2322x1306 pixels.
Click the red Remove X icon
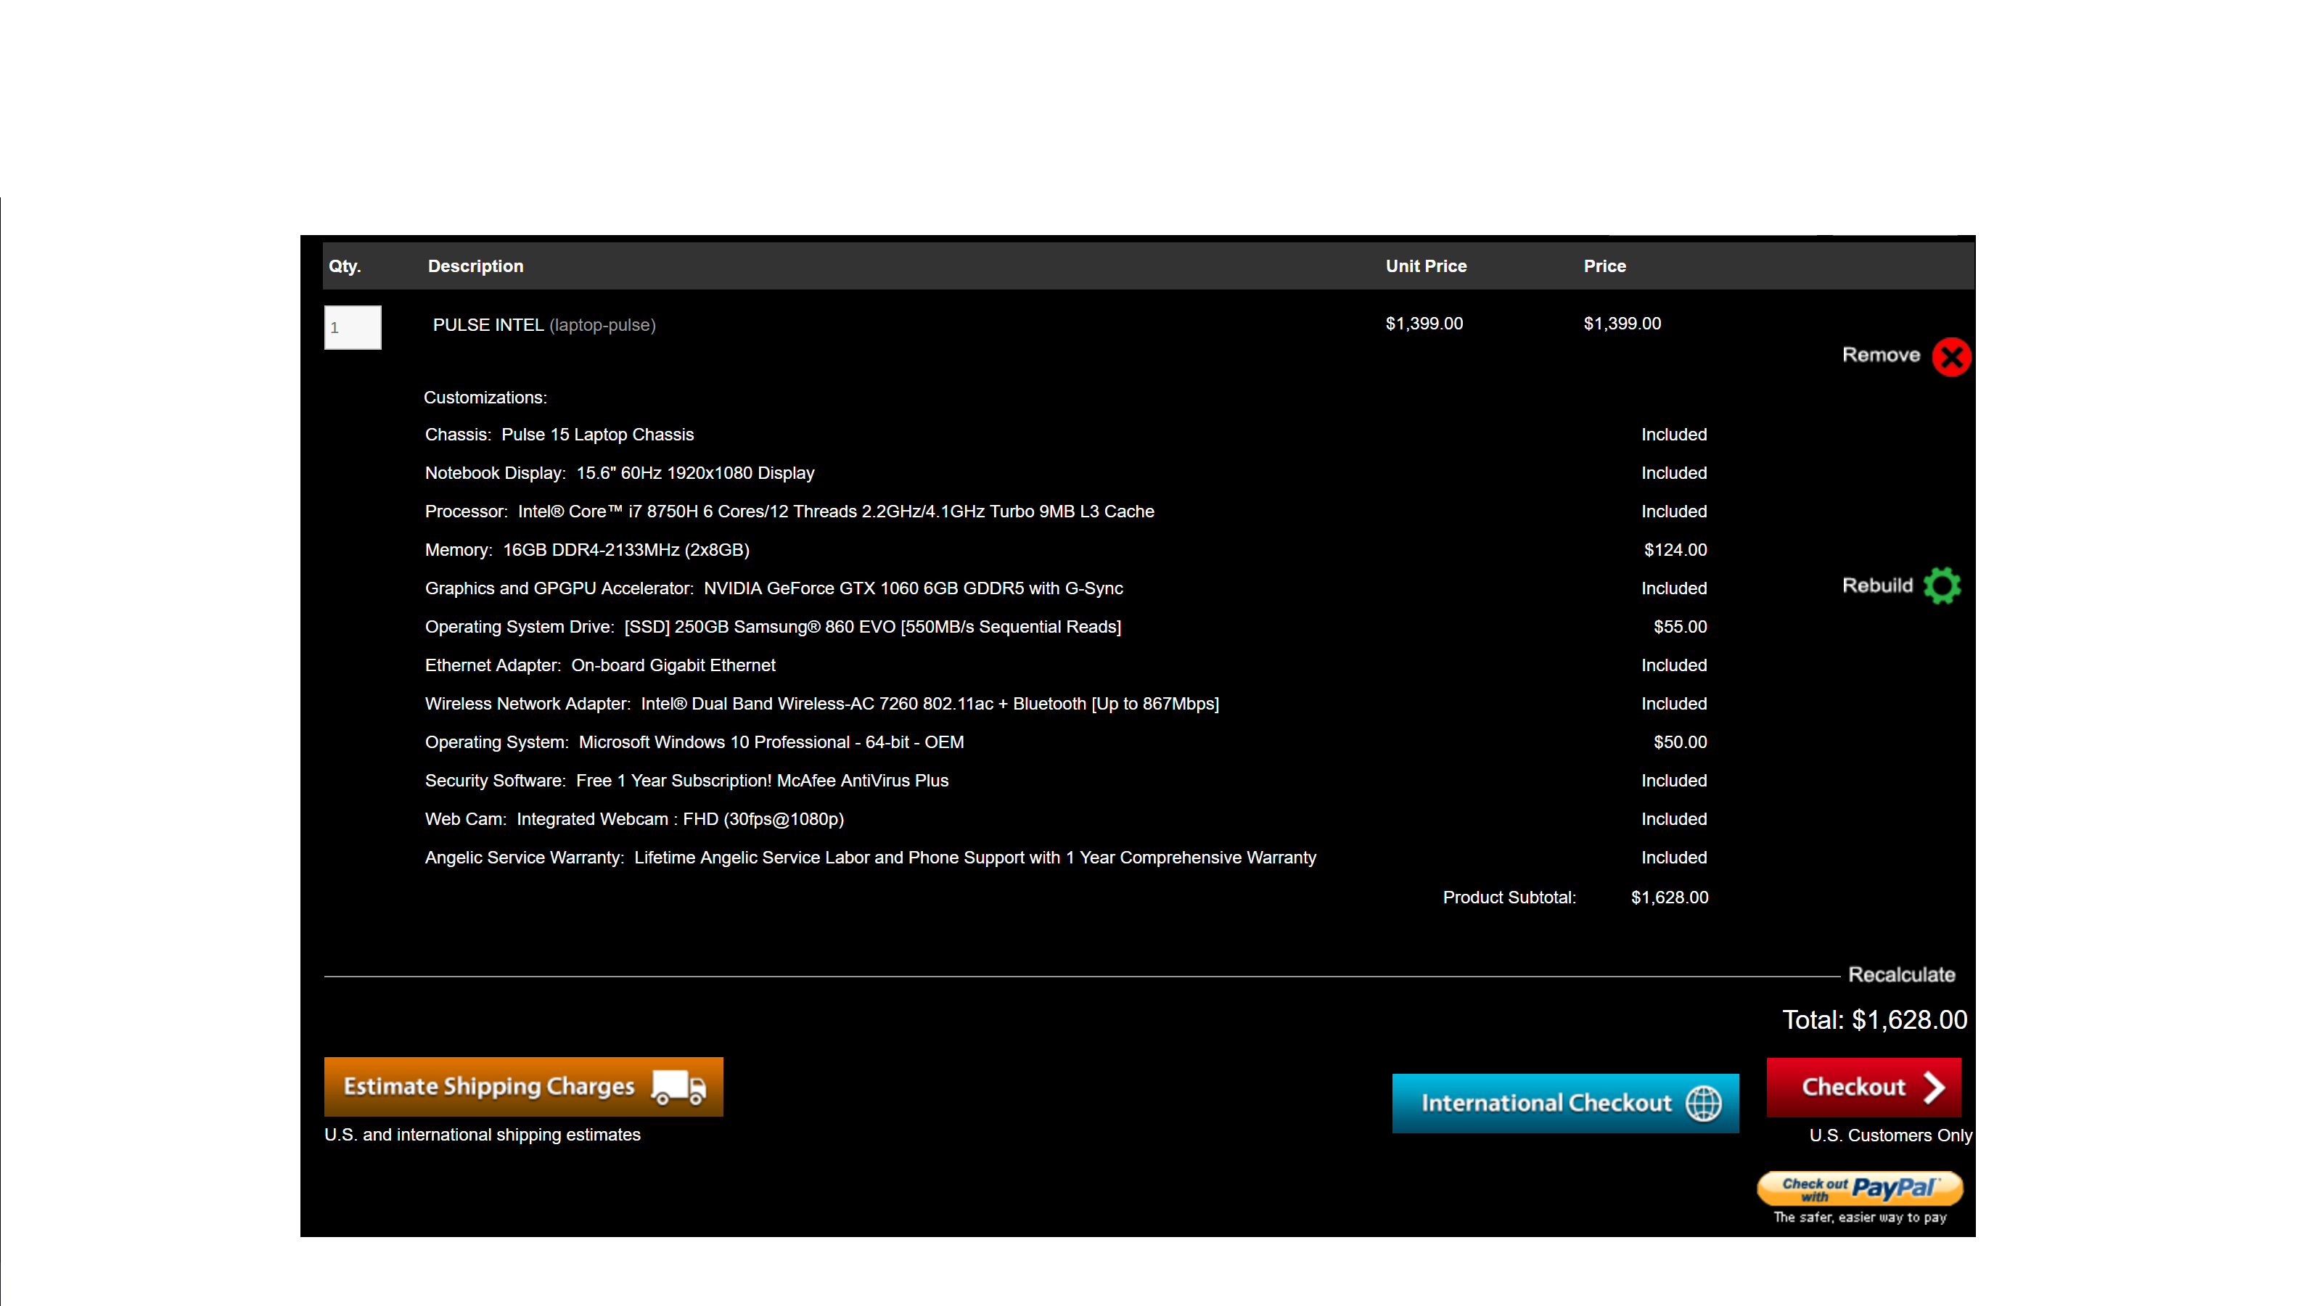tap(1951, 357)
